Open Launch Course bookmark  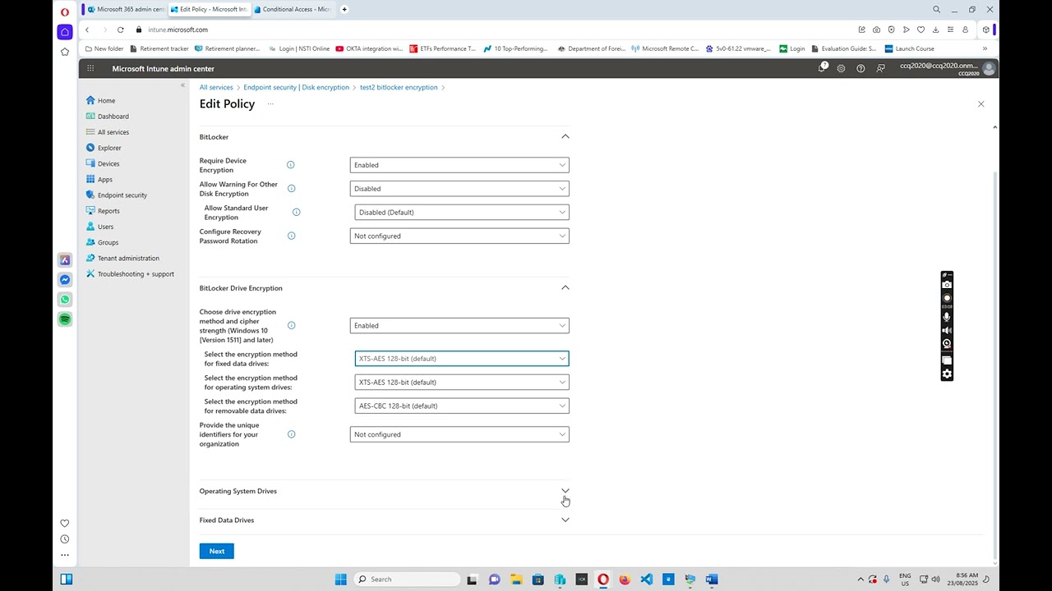click(909, 48)
